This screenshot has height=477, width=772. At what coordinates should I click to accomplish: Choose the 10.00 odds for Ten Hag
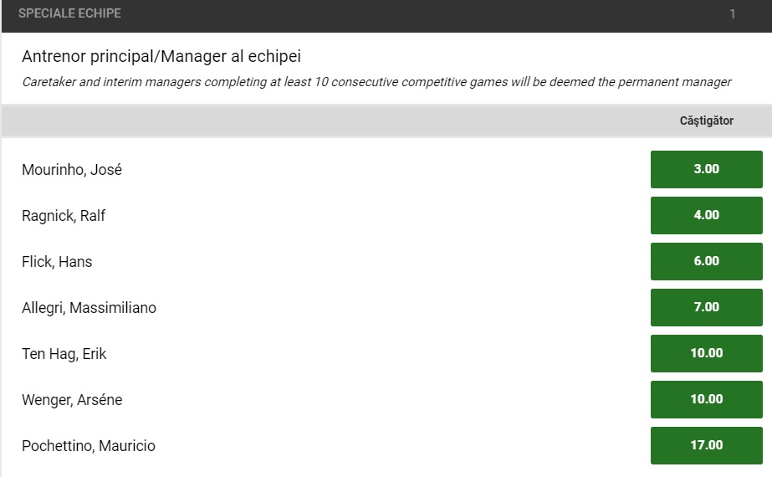coord(706,353)
